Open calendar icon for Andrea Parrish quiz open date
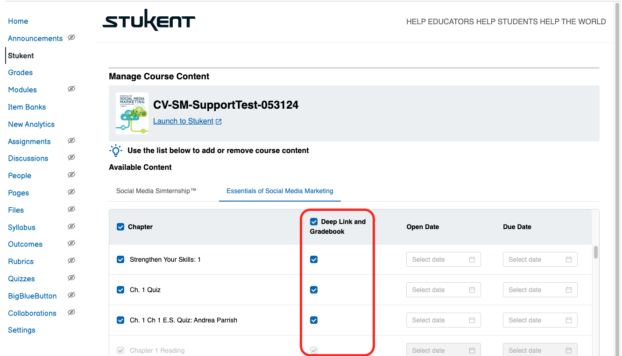Image resolution: width=622 pixels, height=356 pixels. click(x=472, y=320)
